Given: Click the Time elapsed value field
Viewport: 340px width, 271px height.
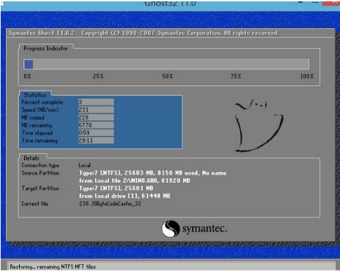Looking at the screenshot, I should [96, 132].
